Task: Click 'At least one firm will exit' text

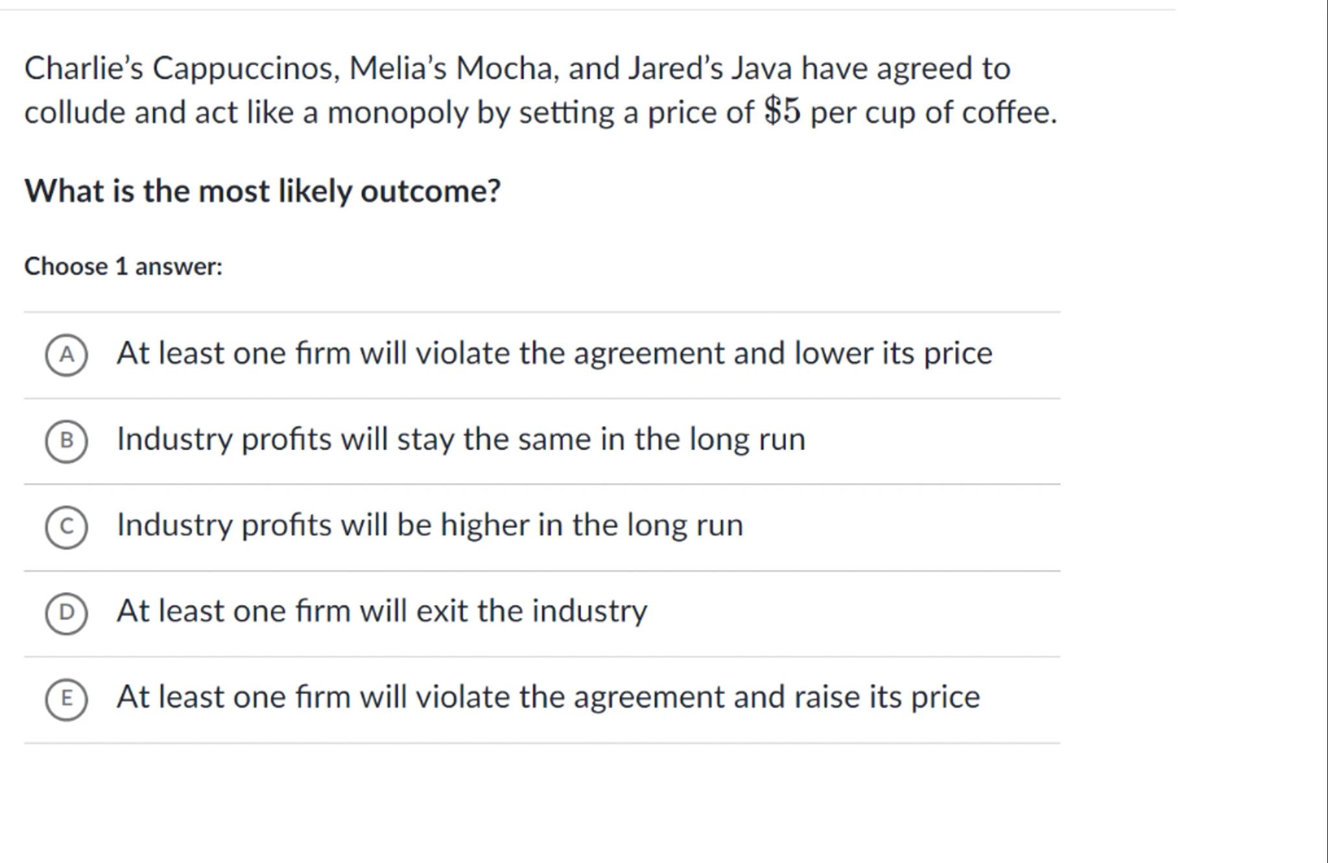Action: click(x=381, y=611)
